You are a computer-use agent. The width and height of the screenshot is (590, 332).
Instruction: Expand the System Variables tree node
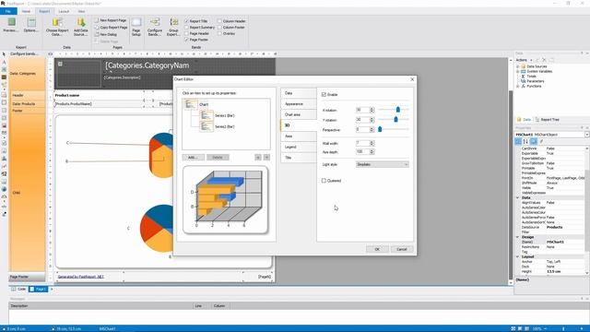(518, 72)
